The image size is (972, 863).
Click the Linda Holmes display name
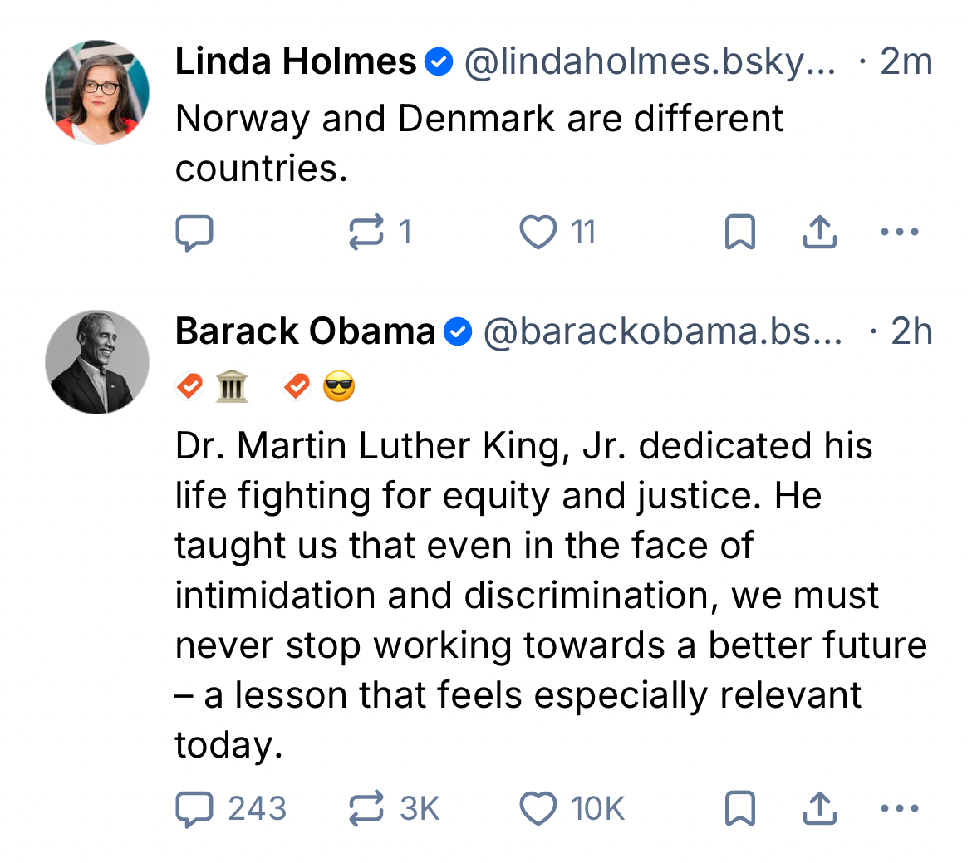296,62
